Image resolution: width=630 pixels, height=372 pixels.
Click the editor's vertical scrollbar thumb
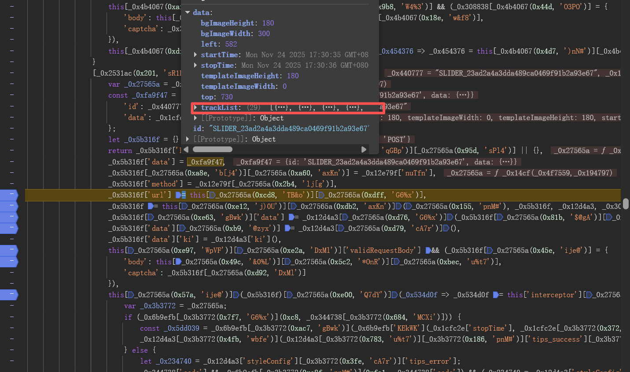click(x=626, y=204)
